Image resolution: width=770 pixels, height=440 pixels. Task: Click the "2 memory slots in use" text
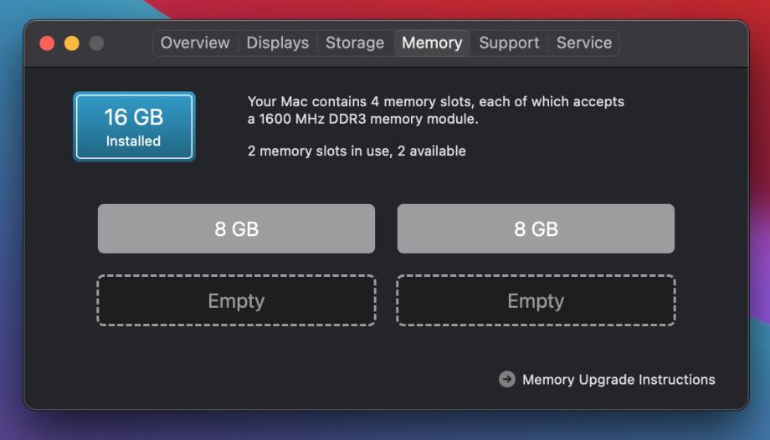(x=357, y=151)
